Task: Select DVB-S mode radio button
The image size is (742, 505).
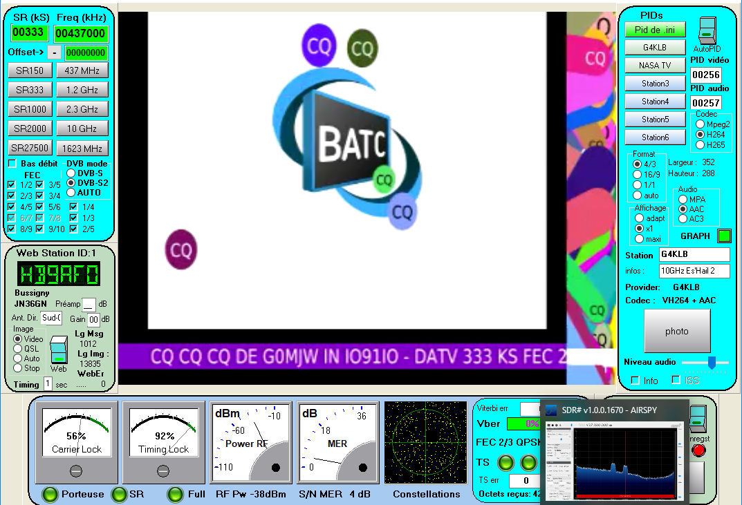Action: click(71, 173)
